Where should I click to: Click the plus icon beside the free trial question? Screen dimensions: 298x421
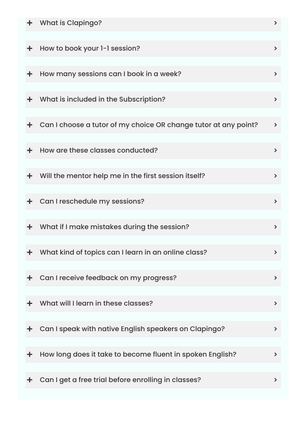click(x=30, y=380)
